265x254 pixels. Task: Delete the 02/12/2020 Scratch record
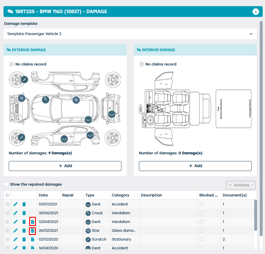tap(24, 239)
